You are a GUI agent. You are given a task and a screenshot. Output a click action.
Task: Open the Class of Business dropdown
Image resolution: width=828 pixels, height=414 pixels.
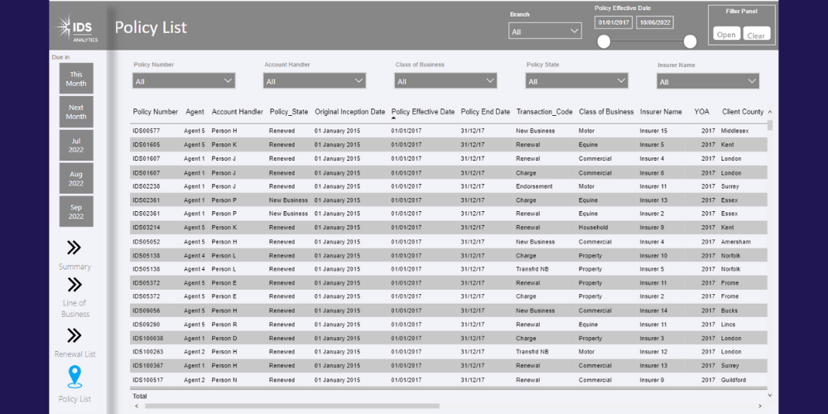445,81
